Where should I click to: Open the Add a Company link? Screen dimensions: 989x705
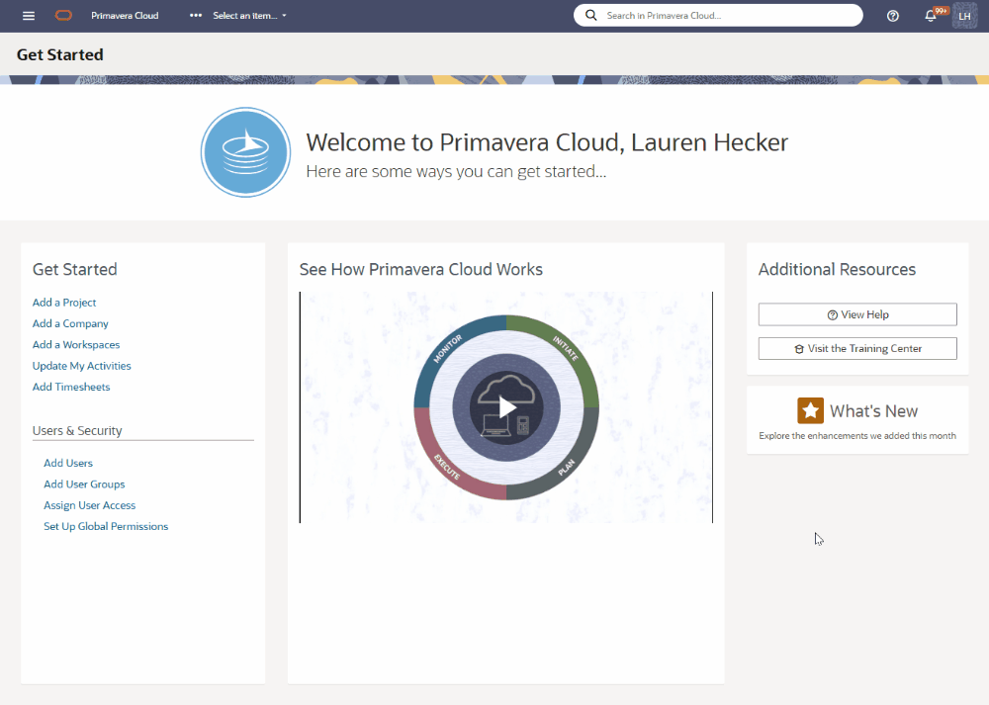(70, 323)
